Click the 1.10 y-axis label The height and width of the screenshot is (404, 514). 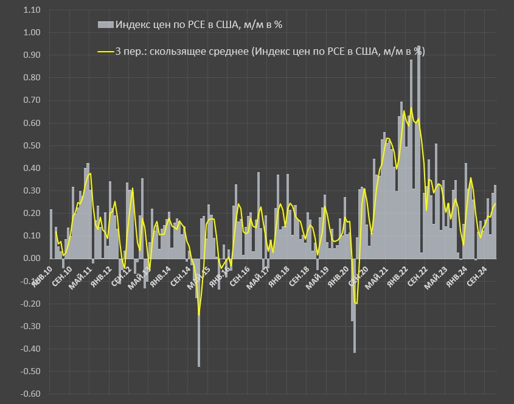click(31, 10)
